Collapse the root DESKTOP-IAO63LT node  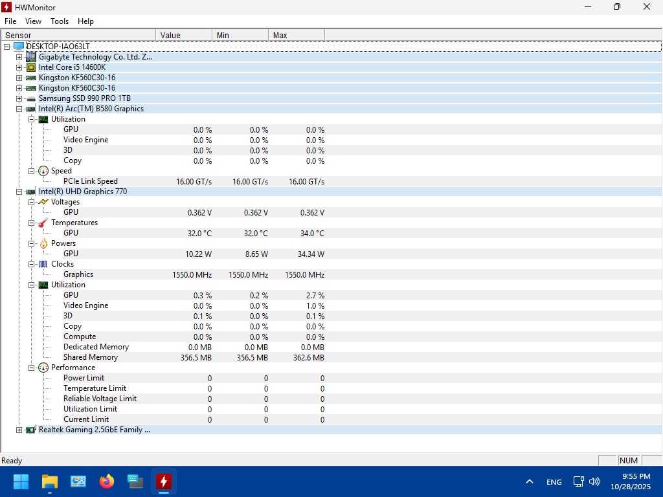coord(7,47)
